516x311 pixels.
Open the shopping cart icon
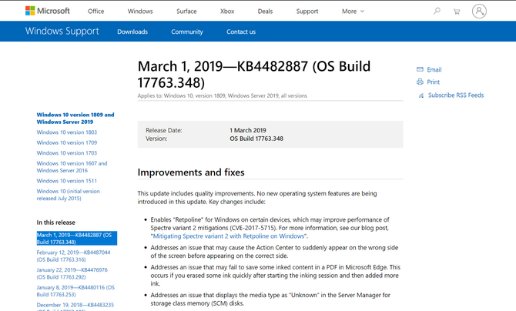[457, 12]
